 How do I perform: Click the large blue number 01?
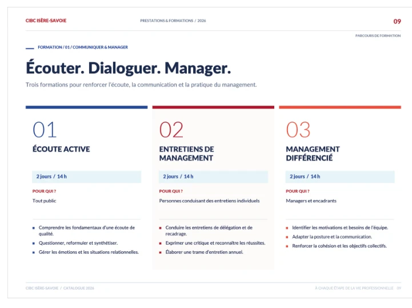[45, 130]
